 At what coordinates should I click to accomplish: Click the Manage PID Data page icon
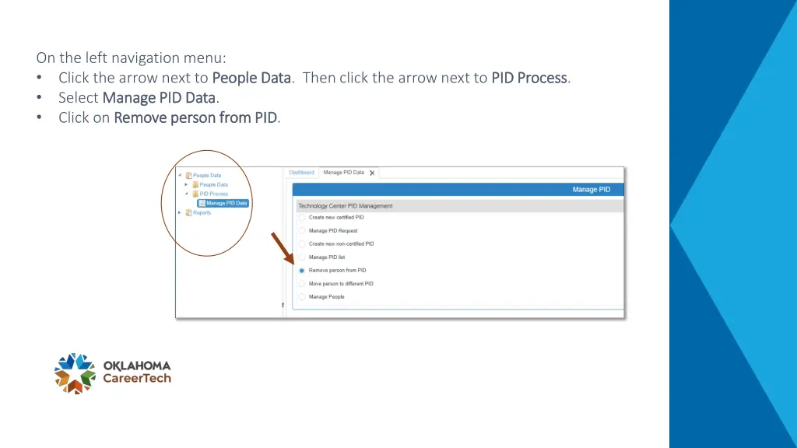pos(202,203)
